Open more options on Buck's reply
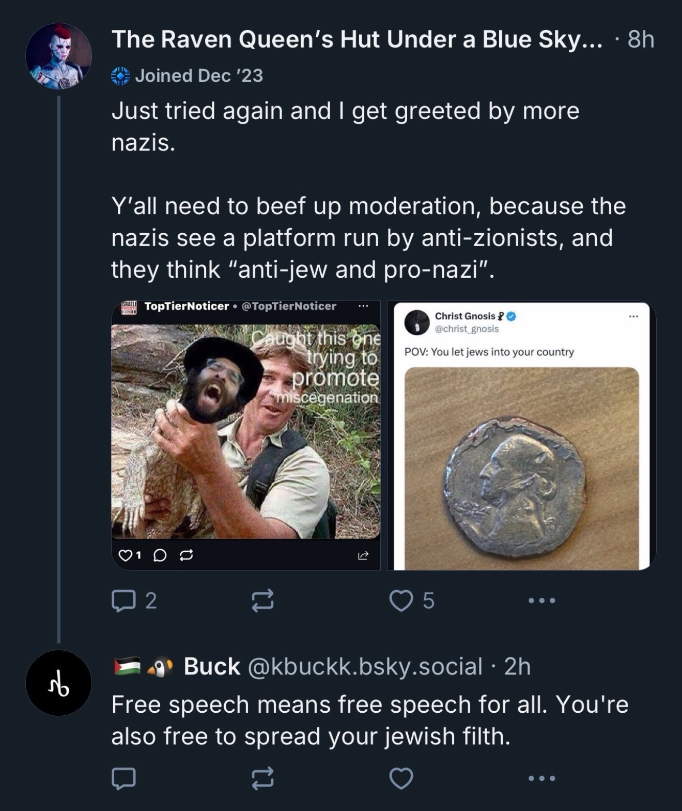The height and width of the screenshot is (811, 682). click(542, 778)
